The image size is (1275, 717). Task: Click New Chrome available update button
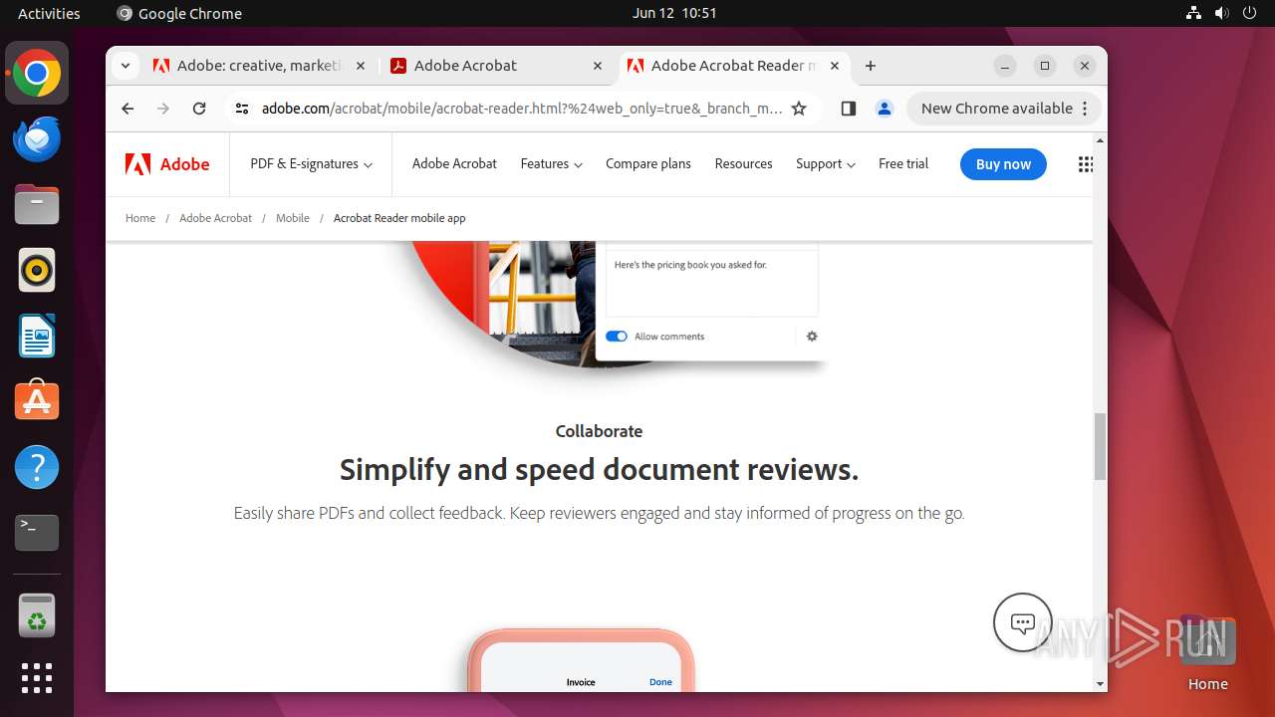click(x=1004, y=109)
